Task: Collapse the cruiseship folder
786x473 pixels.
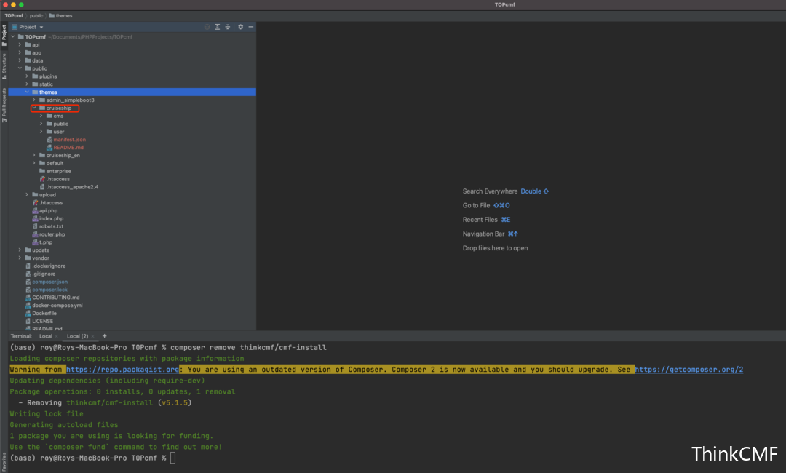Action: [34, 108]
